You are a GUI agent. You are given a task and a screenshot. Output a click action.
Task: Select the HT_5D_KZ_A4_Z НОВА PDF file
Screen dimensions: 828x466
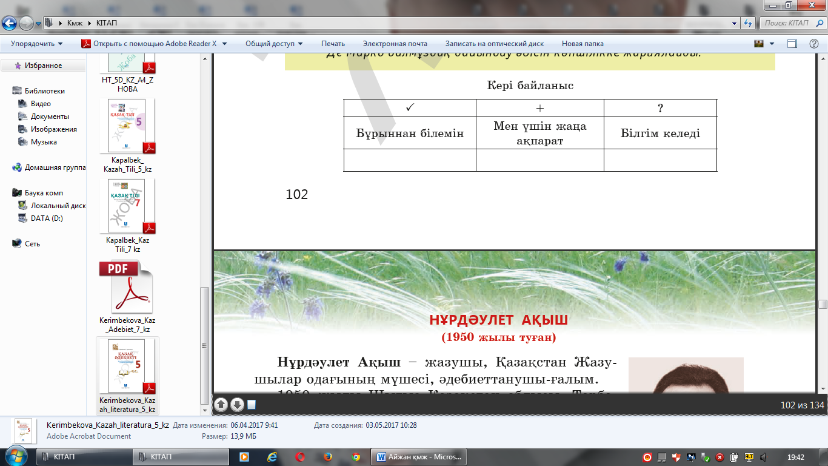point(127,72)
